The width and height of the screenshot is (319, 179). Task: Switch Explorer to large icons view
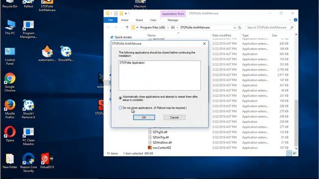pyautogui.click(x=295, y=153)
